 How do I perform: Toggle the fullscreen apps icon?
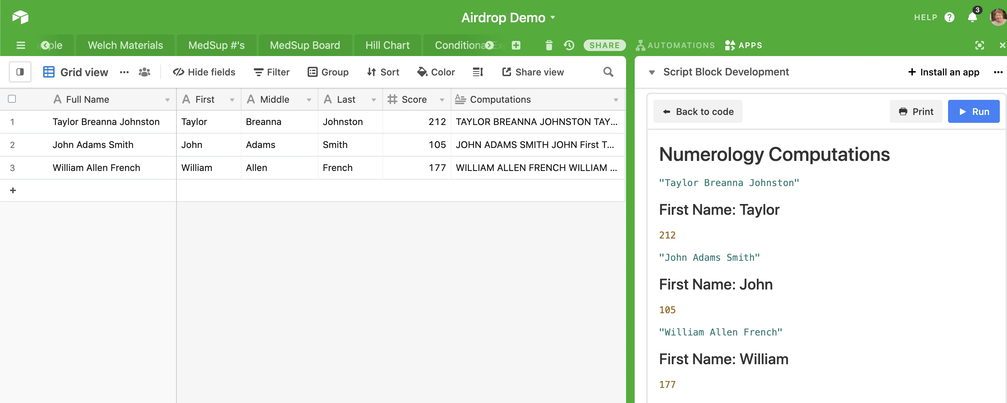pyautogui.click(x=979, y=45)
